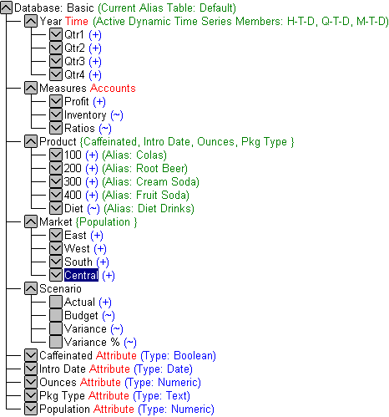The image size is (389, 417).
Task: Select the Pkg Type Attribute label
Action: [x=84, y=395]
